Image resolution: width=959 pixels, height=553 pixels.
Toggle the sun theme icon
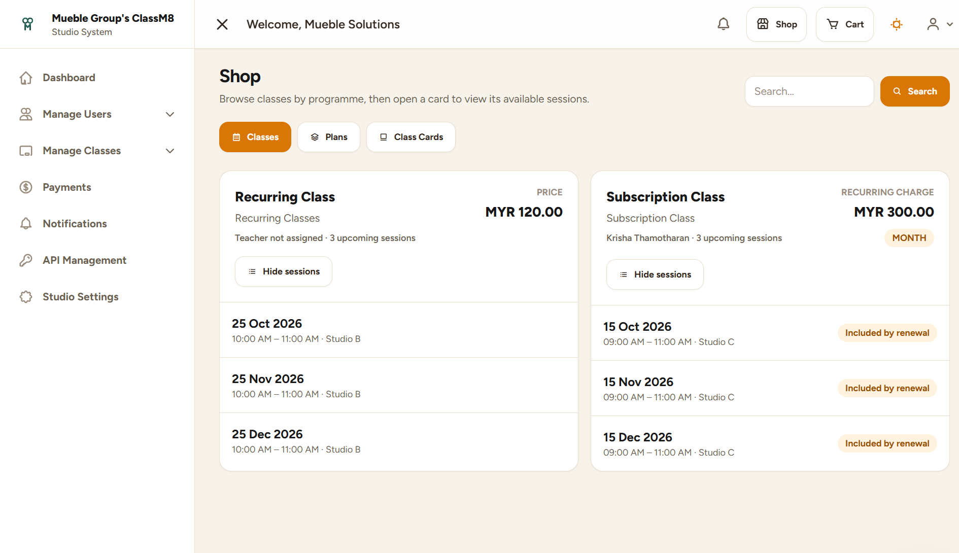(897, 24)
